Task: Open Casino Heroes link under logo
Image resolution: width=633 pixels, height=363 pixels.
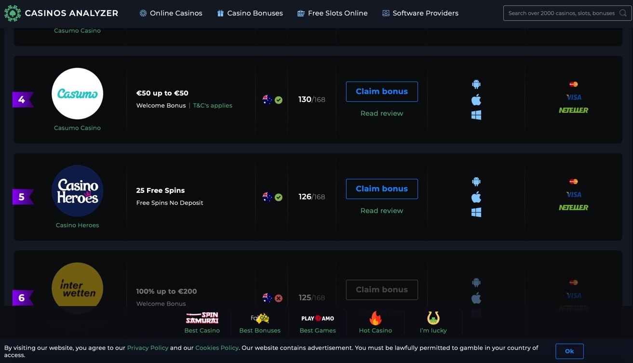Action: point(77,225)
